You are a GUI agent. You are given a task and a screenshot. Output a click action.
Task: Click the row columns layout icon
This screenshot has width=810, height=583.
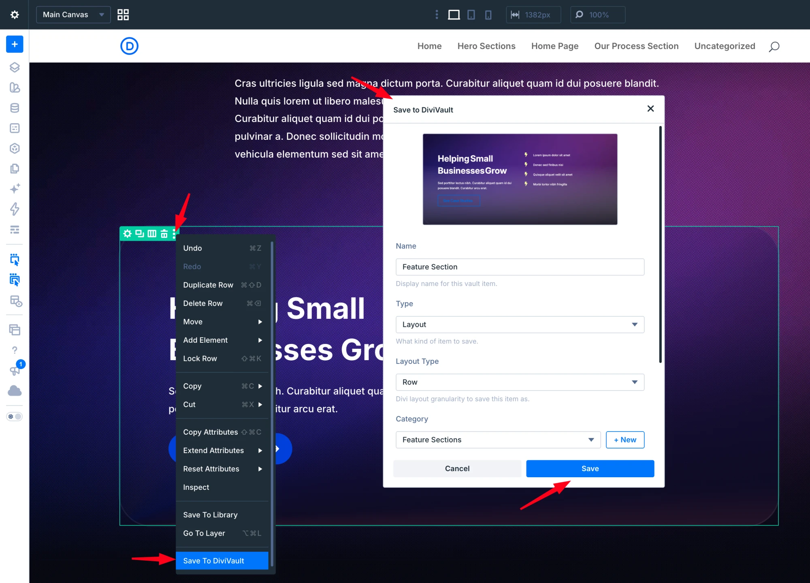152,234
